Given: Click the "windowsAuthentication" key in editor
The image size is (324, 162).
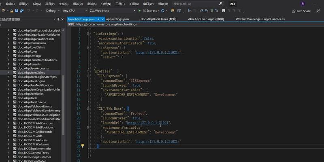Looking at the screenshot, I should [119, 38].
